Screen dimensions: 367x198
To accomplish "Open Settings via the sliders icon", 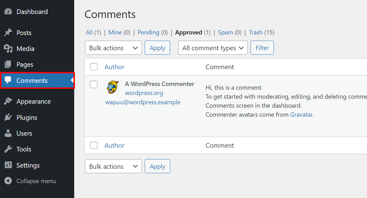I will [x=8, y=165].
